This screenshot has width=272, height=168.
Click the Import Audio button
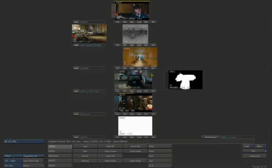point(110,161)
